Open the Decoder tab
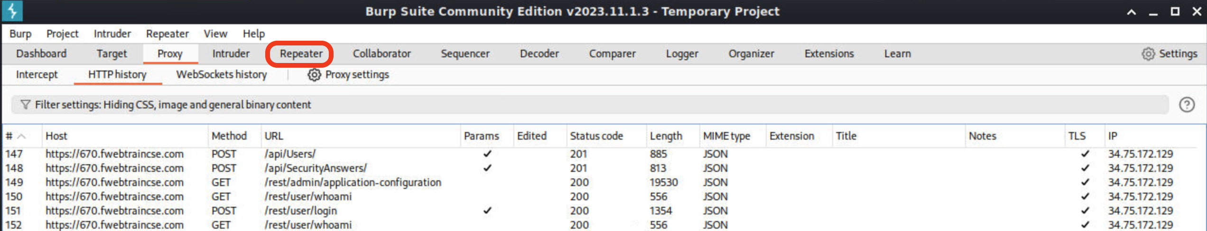Image resolution: width=1207 pixels, height=231 pixels. pyautogui.click(x=539, y=54)
